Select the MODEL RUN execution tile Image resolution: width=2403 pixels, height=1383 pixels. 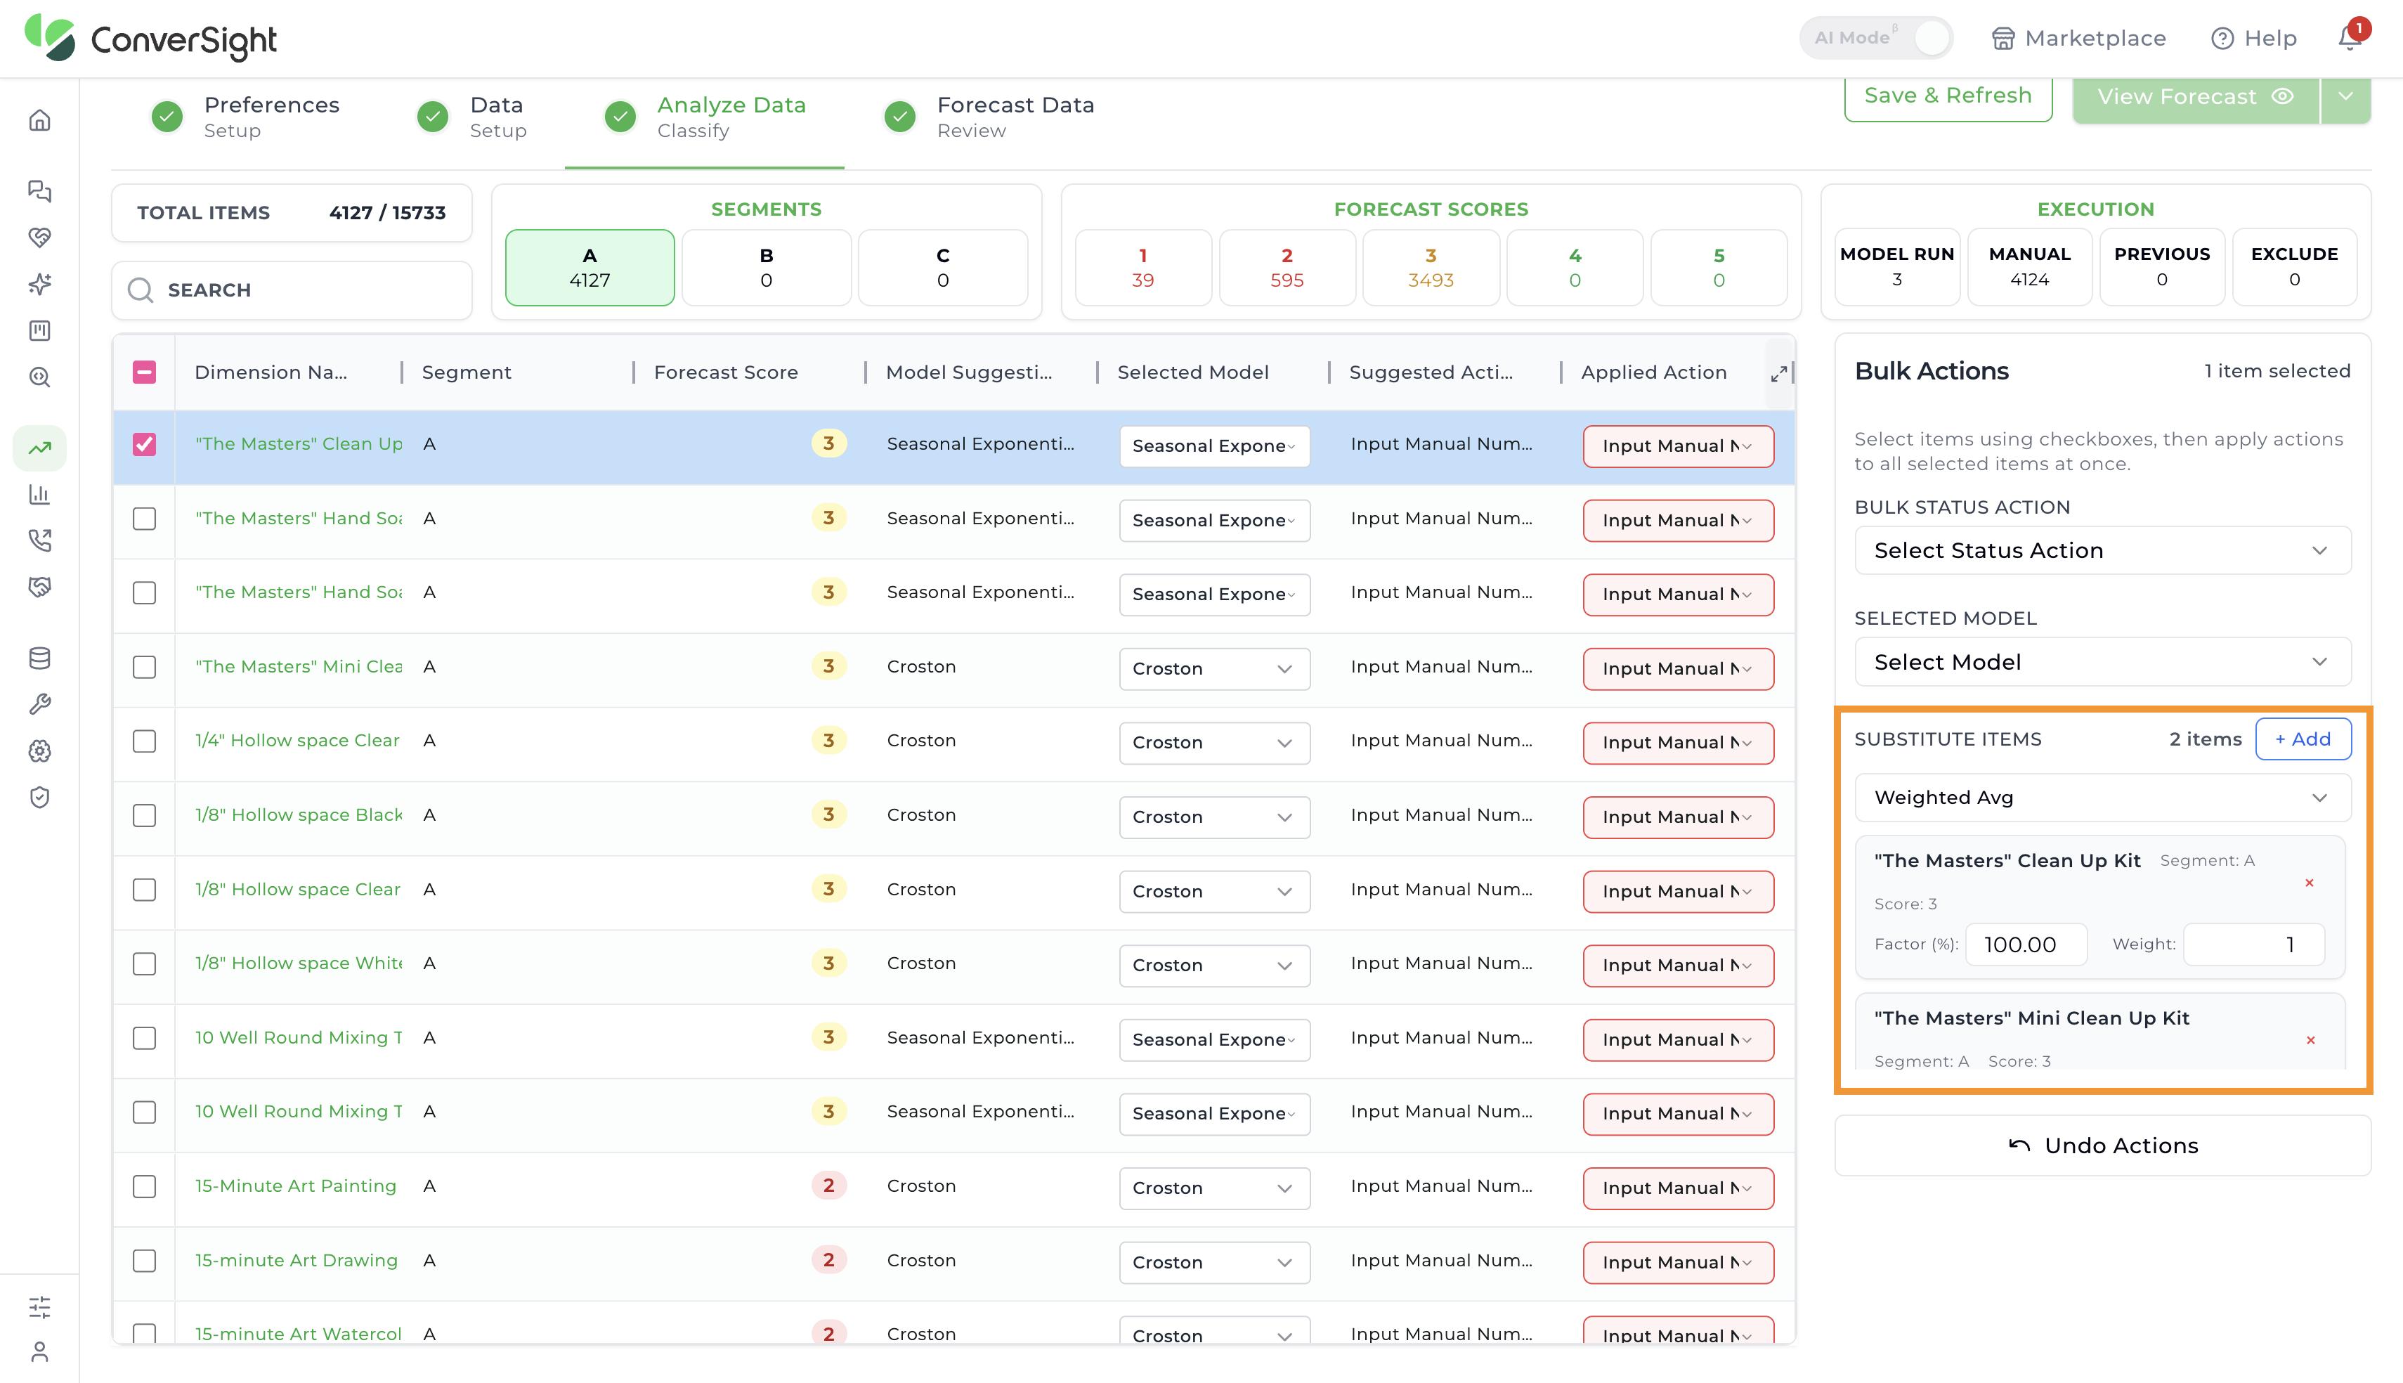point(1897,267)
